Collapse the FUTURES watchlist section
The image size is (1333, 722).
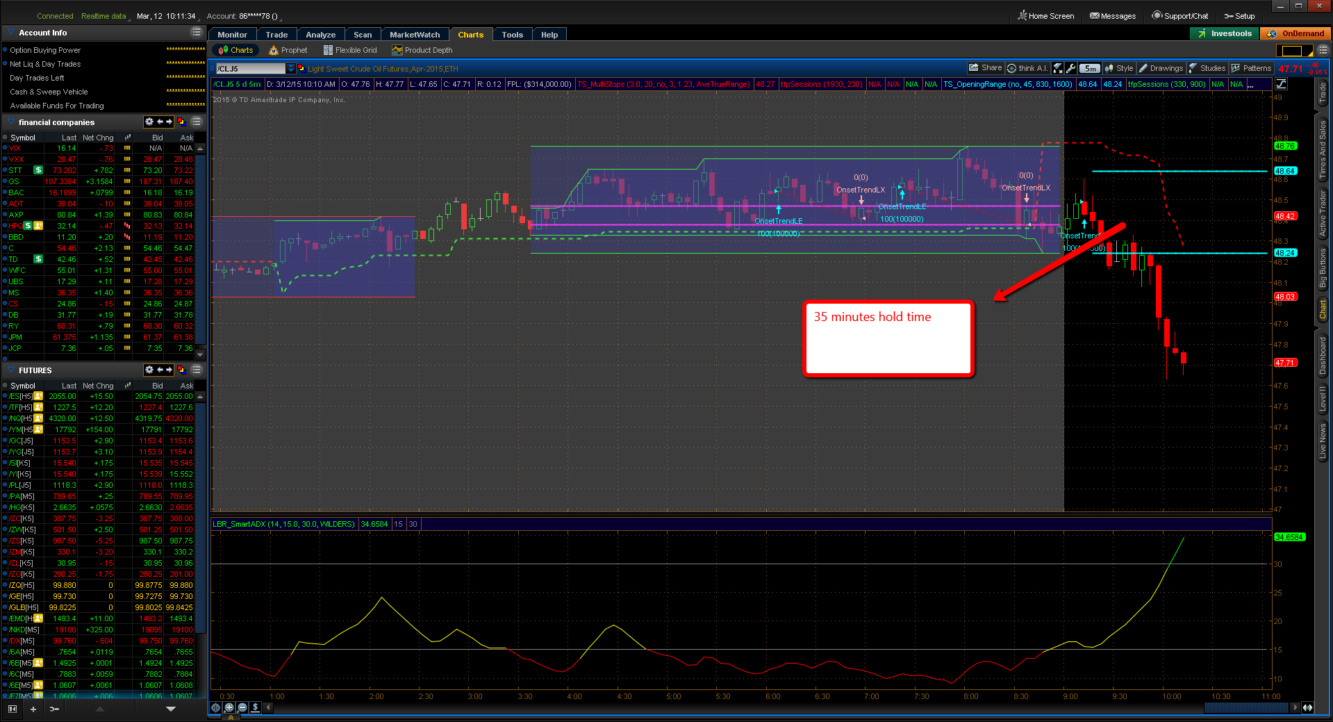coord(11,370)
